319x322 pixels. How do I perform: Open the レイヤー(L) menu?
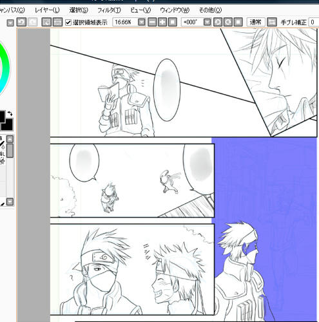tap(47, 10)
